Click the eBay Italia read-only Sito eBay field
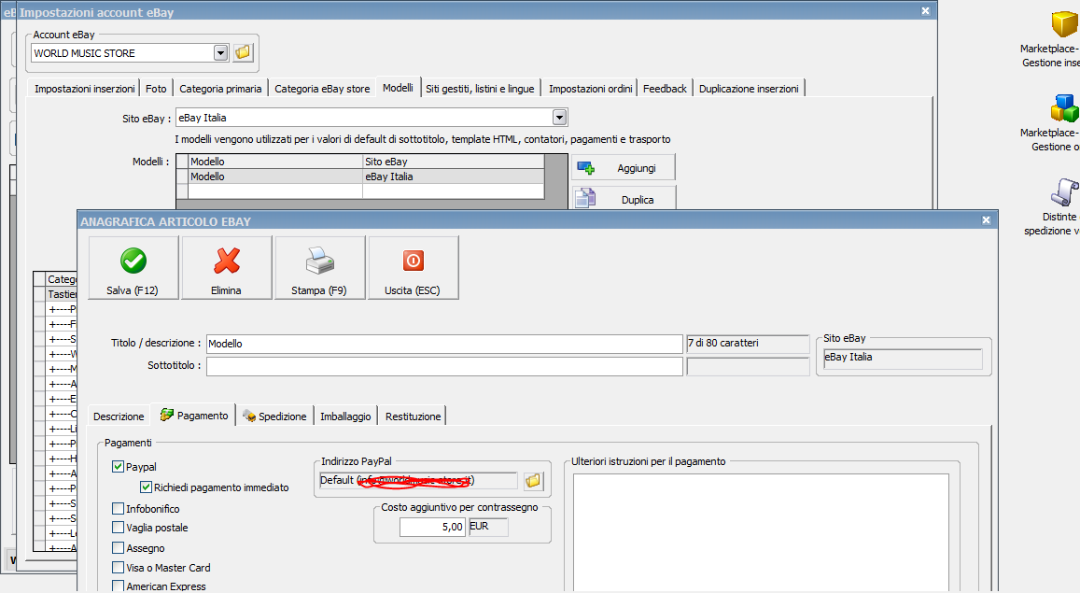1080x593 pixels. (903, 359)
